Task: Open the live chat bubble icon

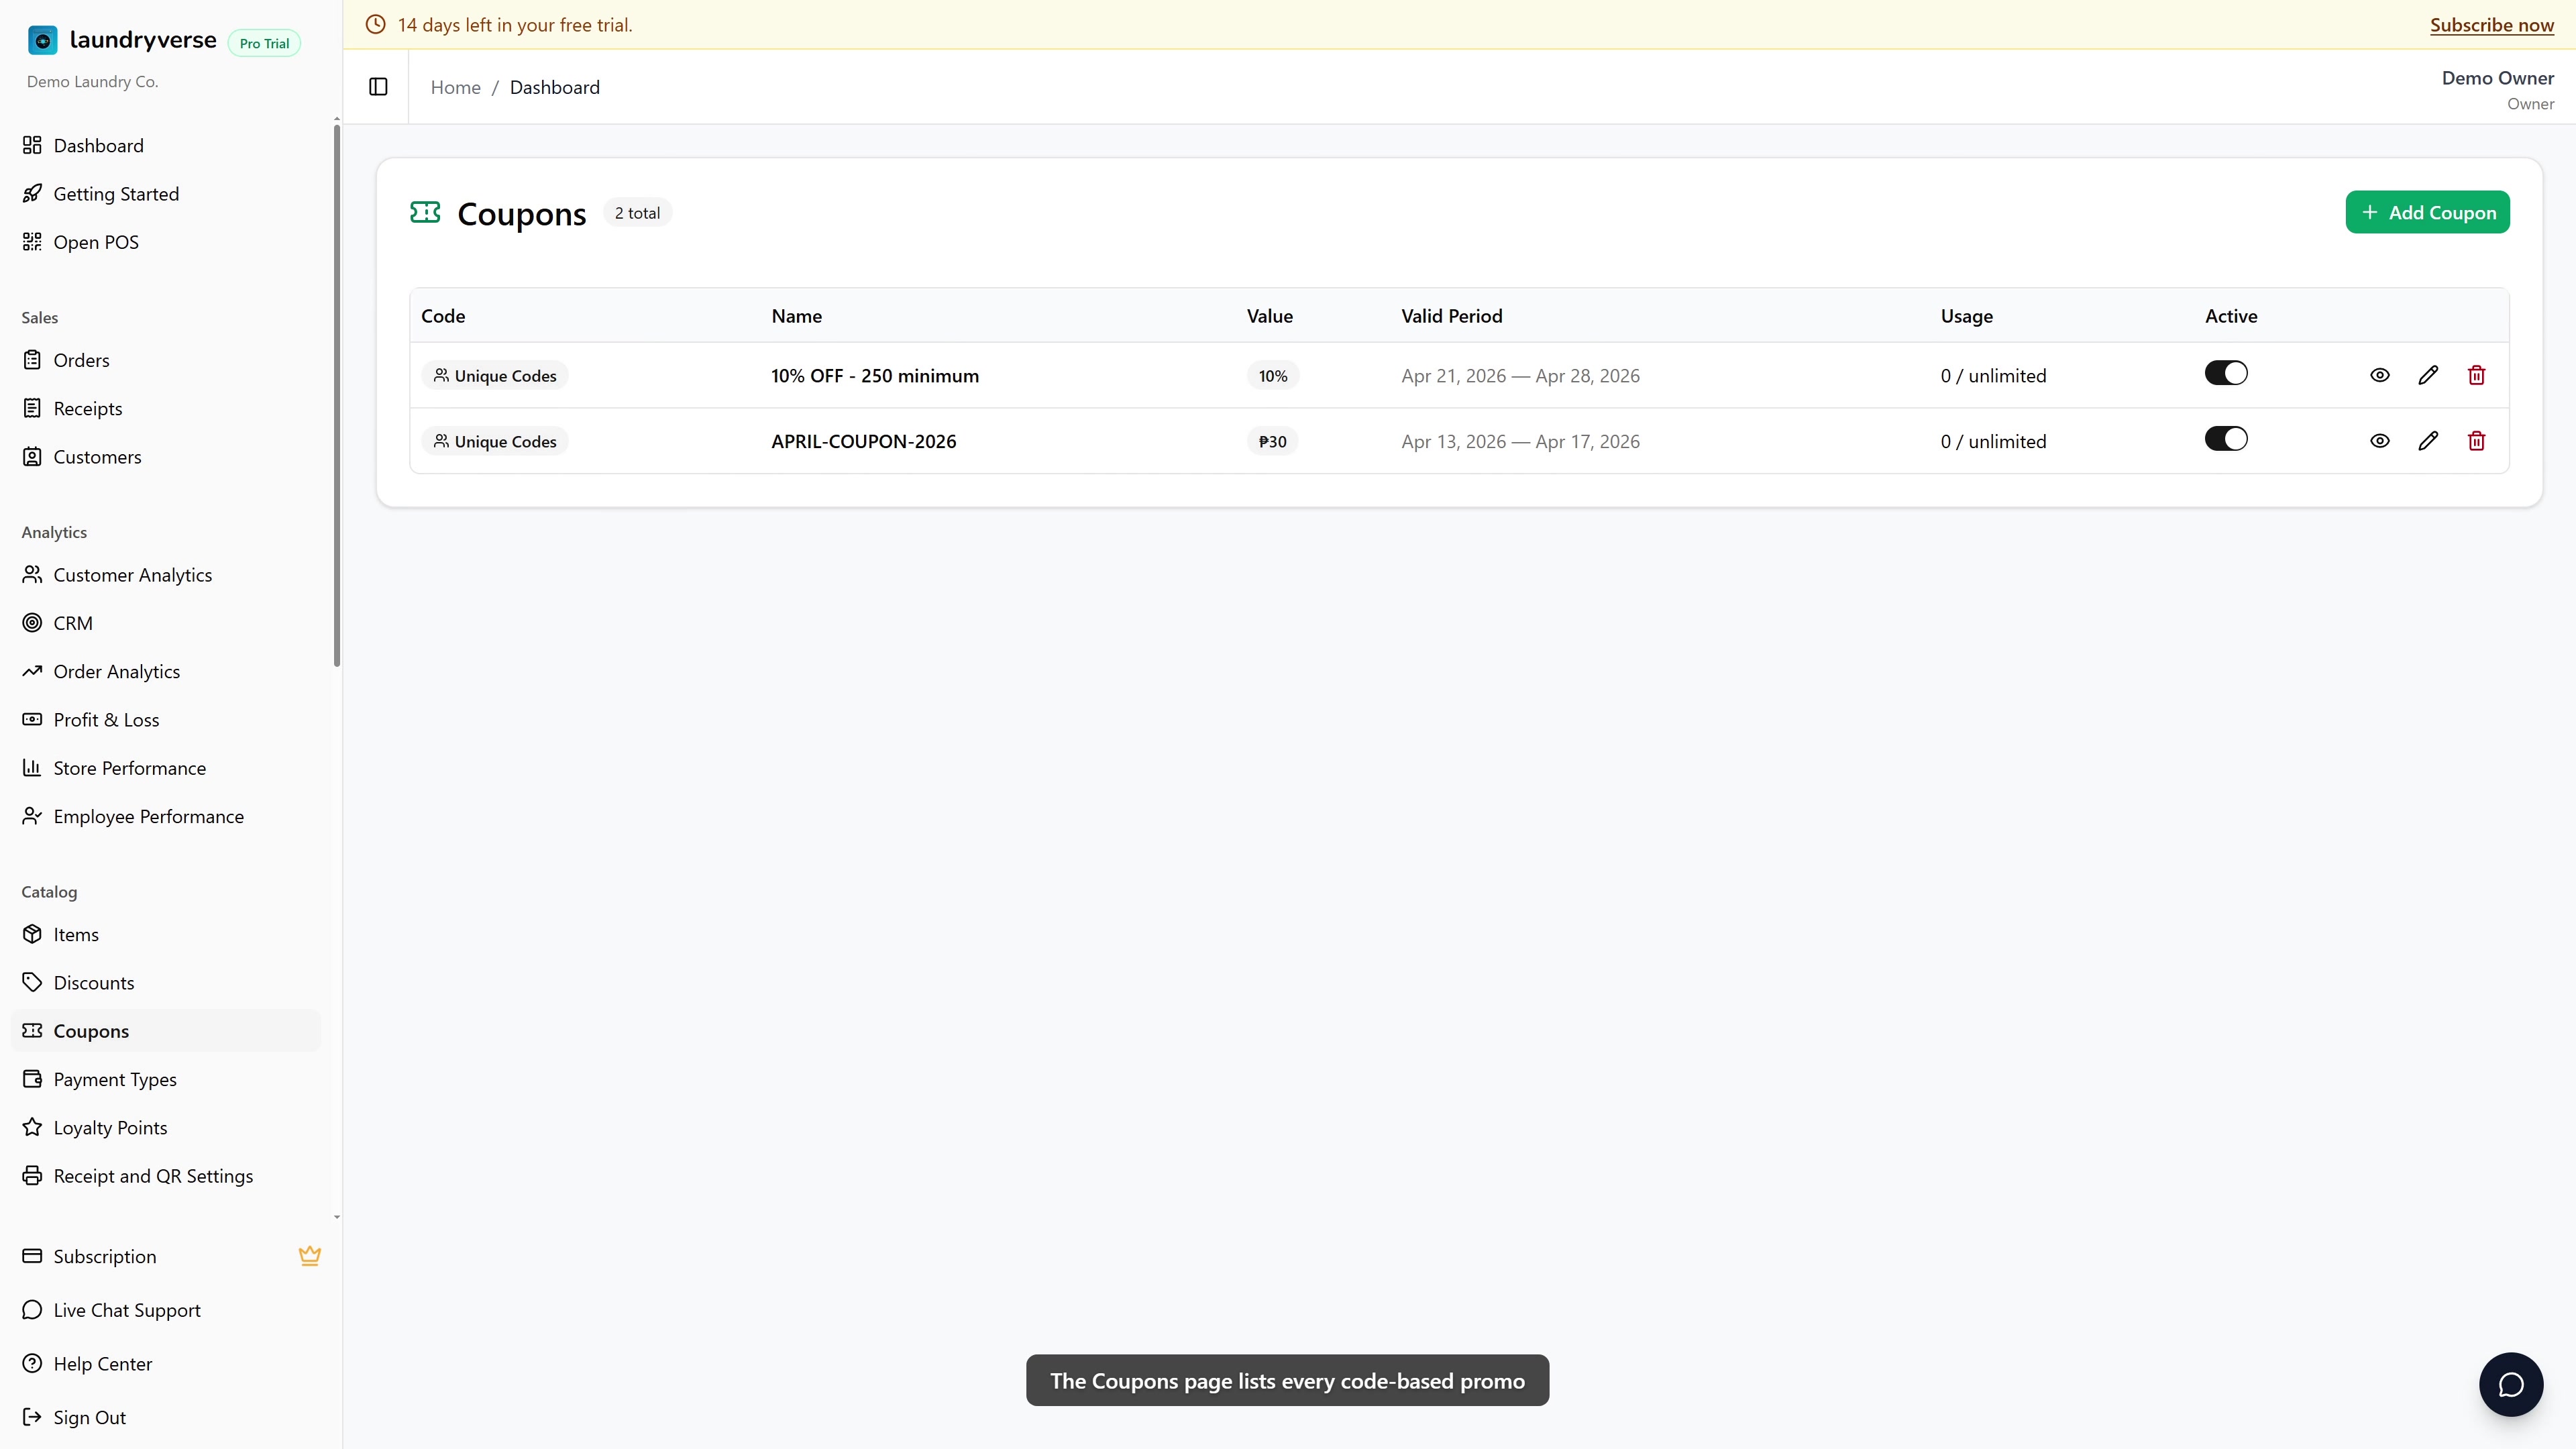Action: 2510,1384
